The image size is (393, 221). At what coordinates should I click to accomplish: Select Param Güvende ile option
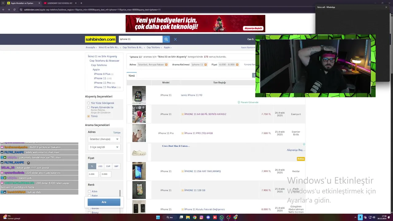[88, 107]
